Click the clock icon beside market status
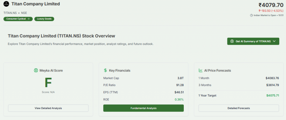 (251, 15)
